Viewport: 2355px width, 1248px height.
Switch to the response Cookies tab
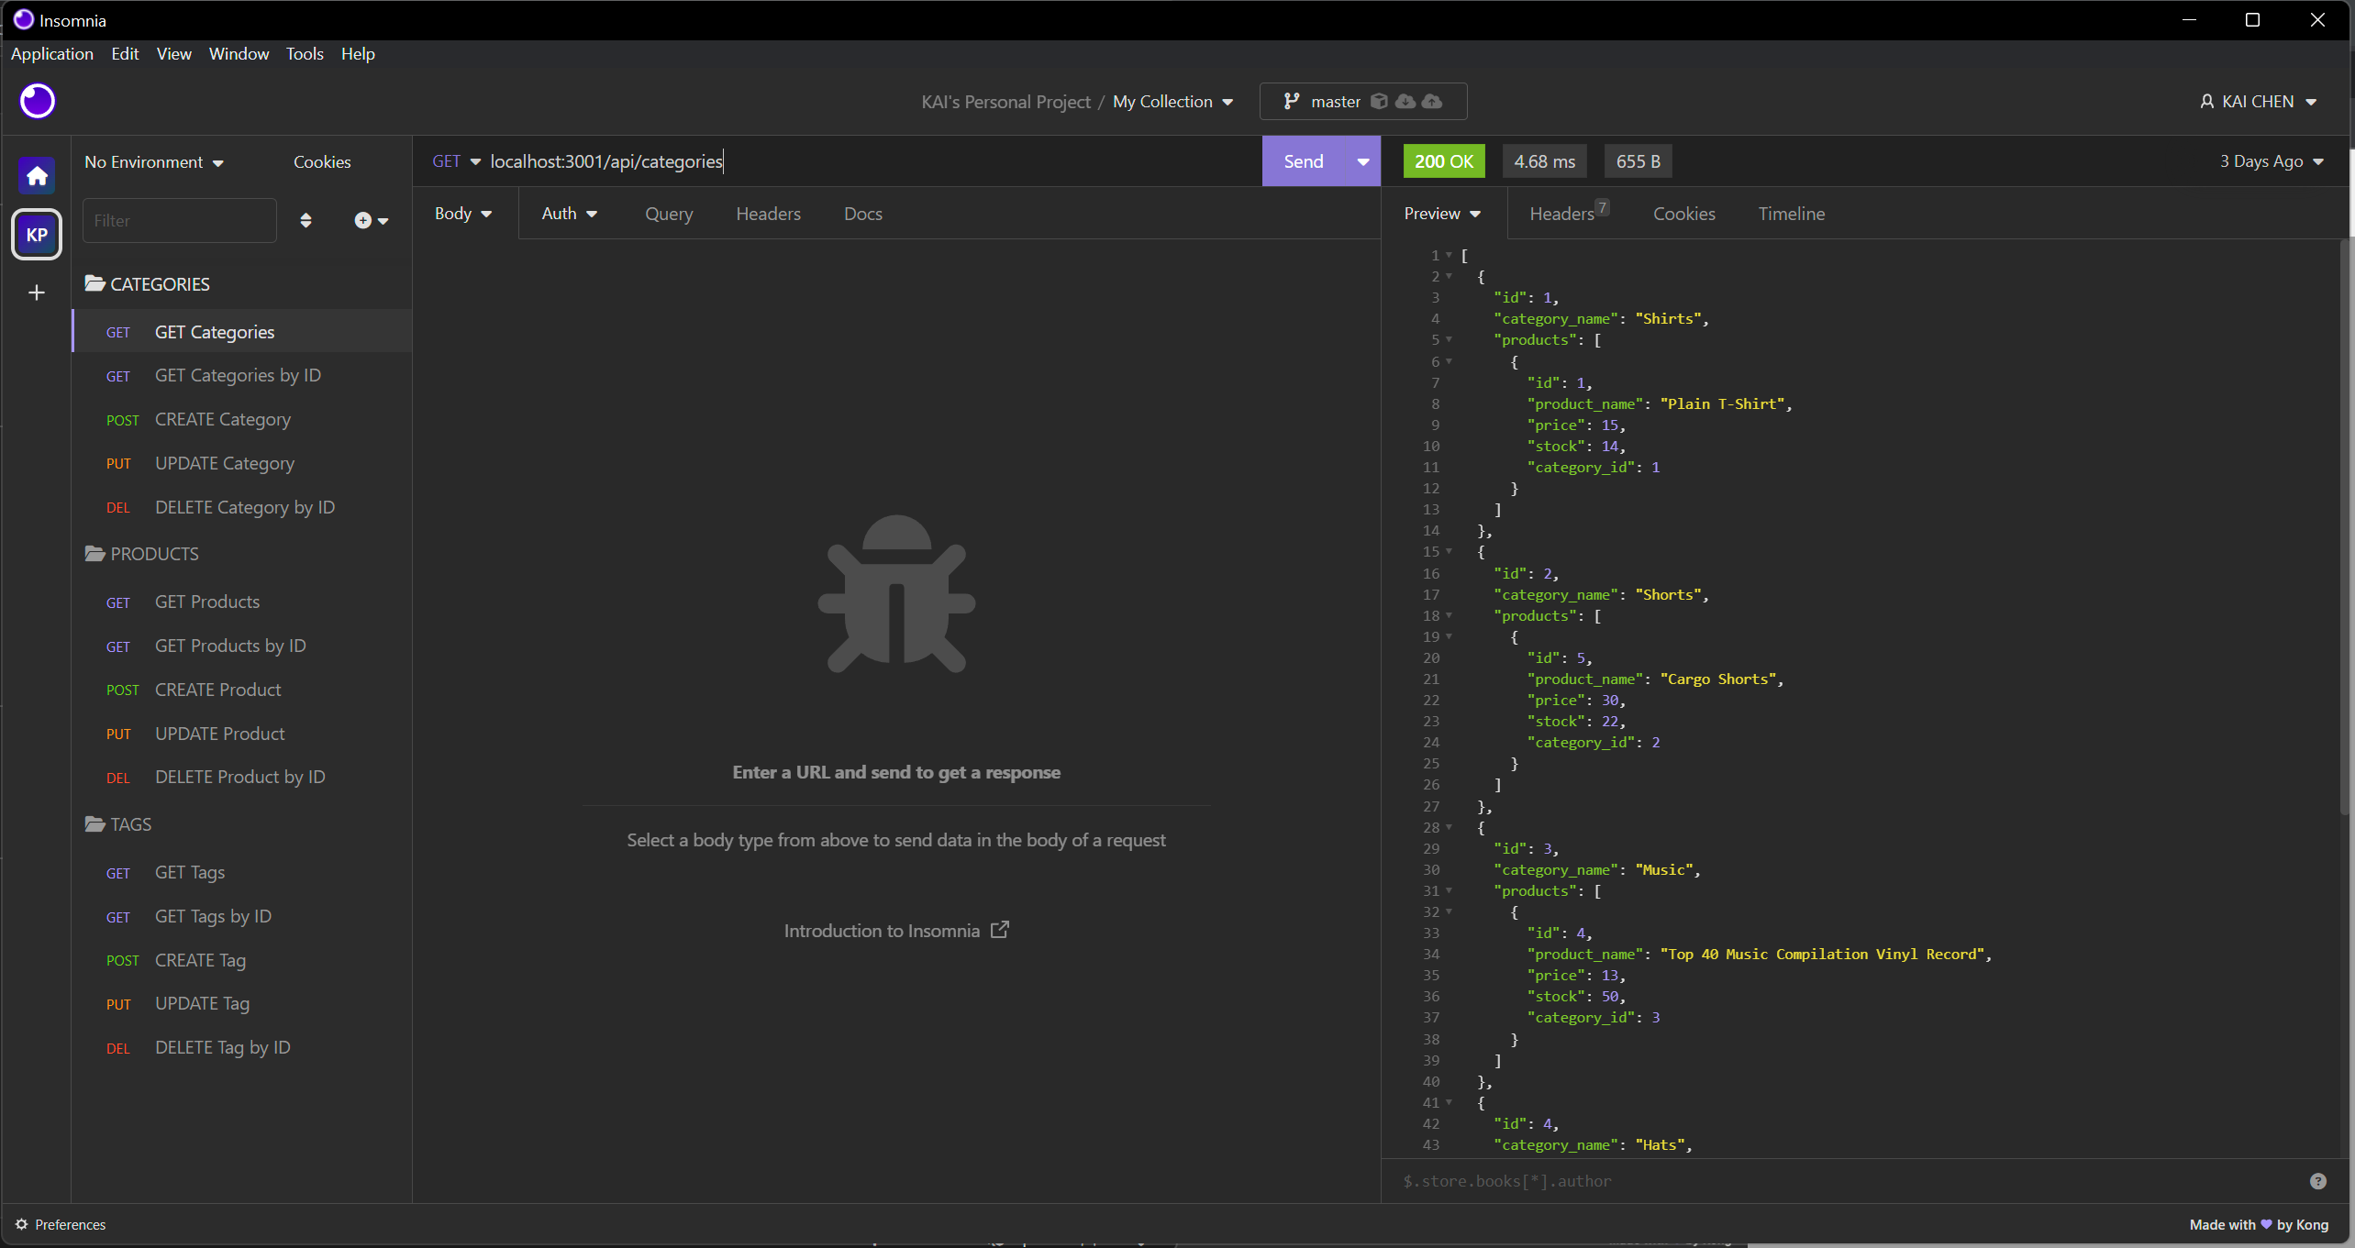tap(1683, 213)
